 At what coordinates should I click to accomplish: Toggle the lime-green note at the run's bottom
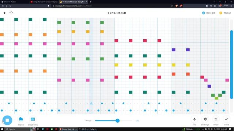click(x=216, y=98)
